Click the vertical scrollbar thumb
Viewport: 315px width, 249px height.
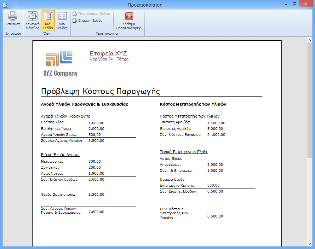tap(310, 101)
